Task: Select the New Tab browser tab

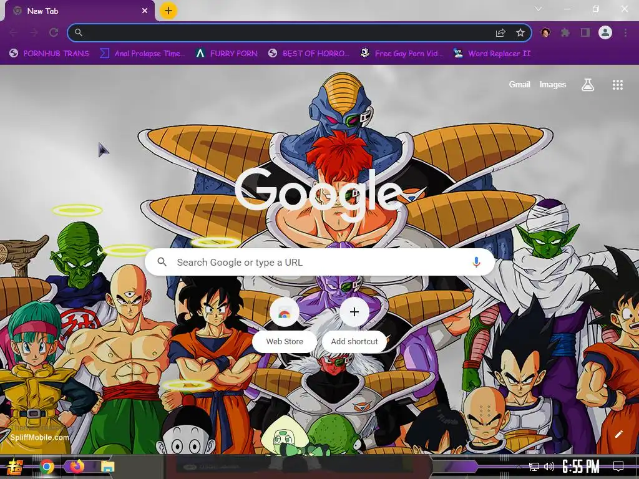Action: pyautogui.click(x=80, y=11)
